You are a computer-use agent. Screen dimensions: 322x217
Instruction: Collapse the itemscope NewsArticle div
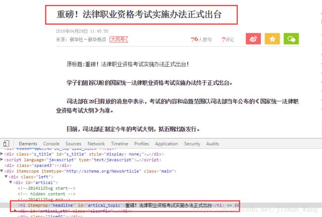2,171
